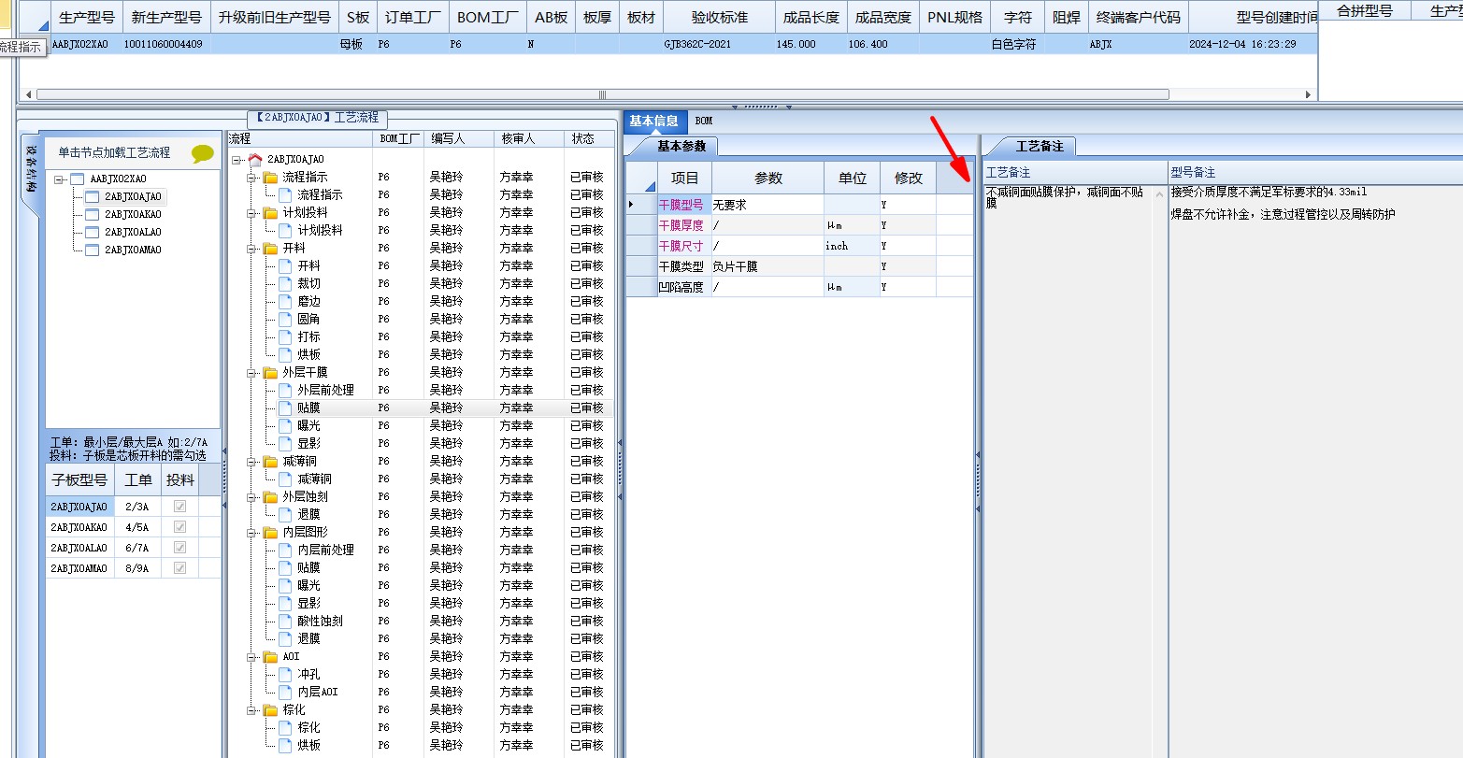Image resolution: width=1463 pixels, height=758 pixels.
Task: Toggle 投料 checkbox for 2ABJXOAKAO
Action: pos(180,527)
